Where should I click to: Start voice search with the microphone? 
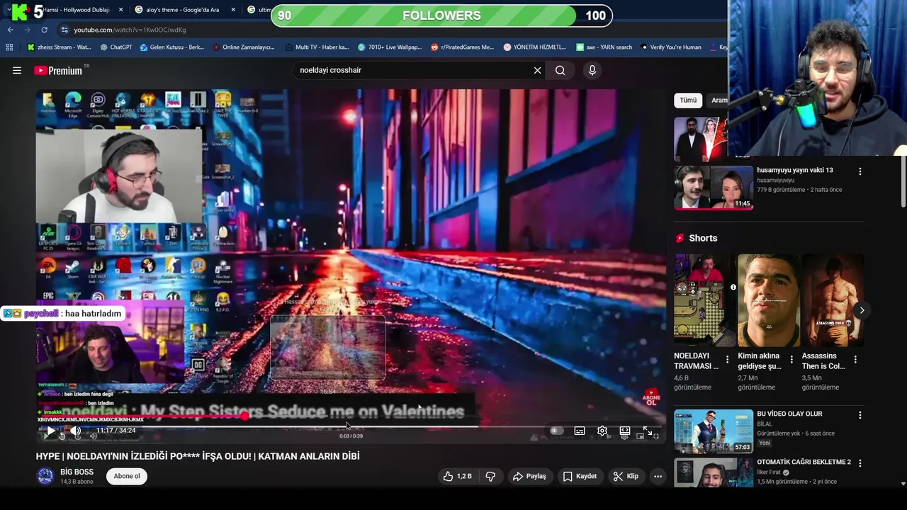[592, 70]
